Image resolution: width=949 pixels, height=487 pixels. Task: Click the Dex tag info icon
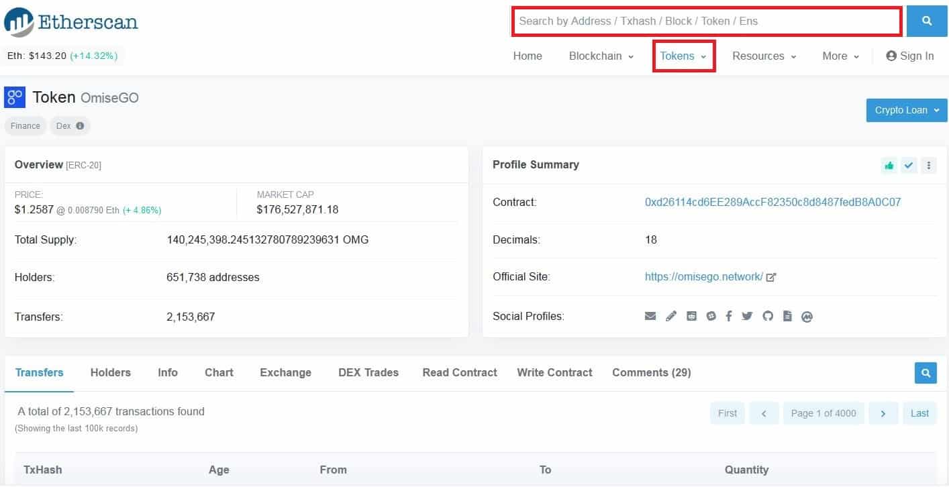[x=80, y=126]
